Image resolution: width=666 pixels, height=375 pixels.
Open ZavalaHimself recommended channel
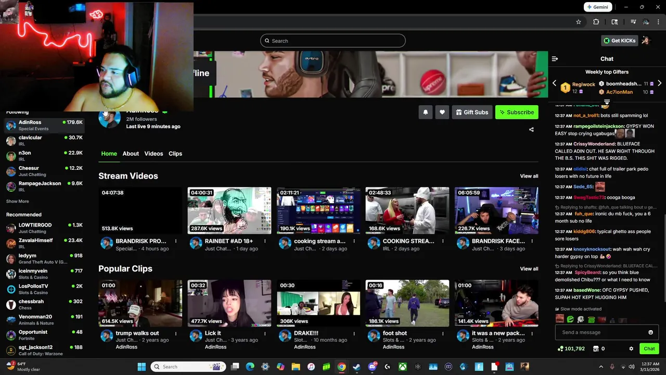(44, 243)
